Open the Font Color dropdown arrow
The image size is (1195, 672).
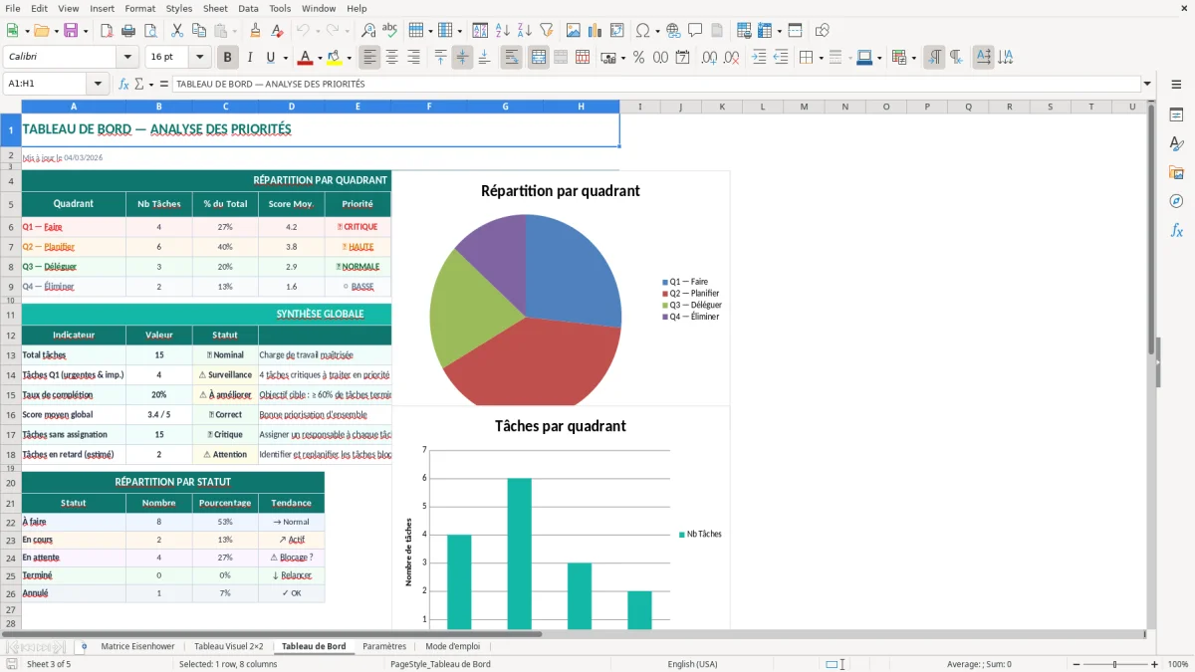click(320, 58)
